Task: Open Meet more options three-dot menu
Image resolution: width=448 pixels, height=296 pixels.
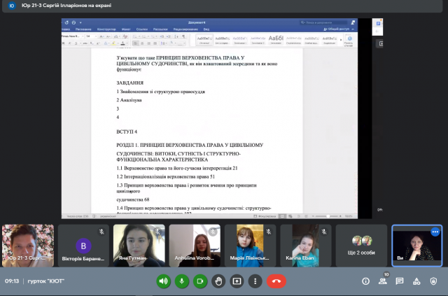Action: pos(255,281)
